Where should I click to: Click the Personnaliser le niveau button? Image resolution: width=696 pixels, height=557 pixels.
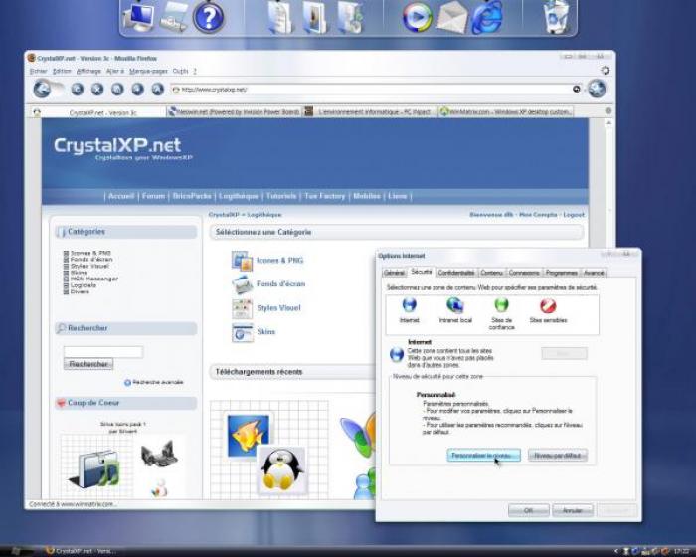pyautogui.click(x=484, y=456)
